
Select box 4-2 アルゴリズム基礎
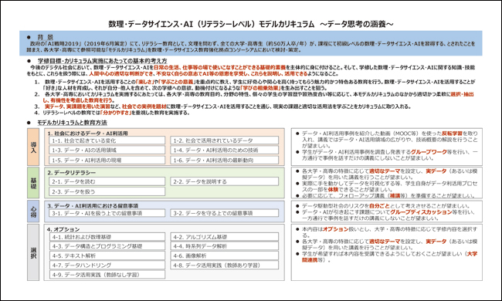[x=225, y=237]
